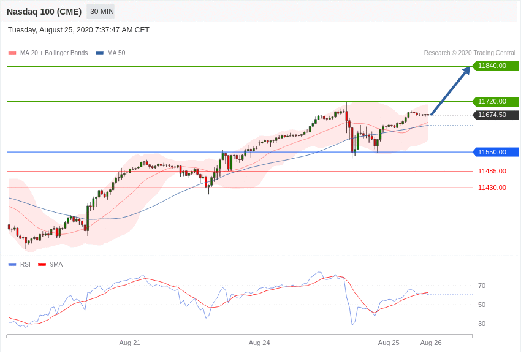The image size is (521, 353).
Task: Toggle the MA 50 legend label
Action: coord(116,53)
